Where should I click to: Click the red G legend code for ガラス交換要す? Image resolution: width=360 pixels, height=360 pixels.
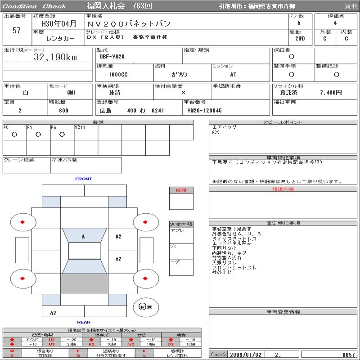(78, 355)
